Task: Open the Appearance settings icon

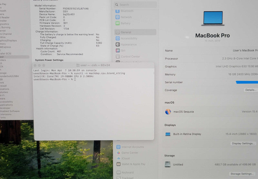Action: coord(118,45)
